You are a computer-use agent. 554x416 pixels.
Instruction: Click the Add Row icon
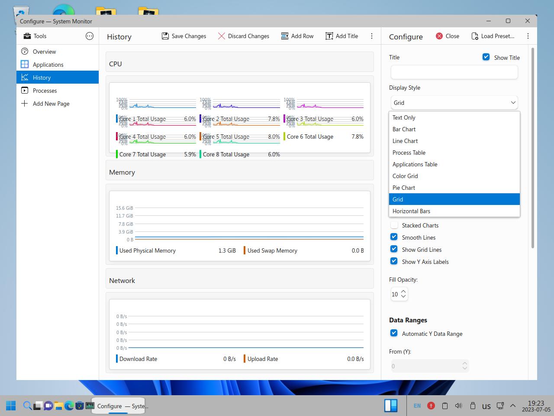pos(285,36)
